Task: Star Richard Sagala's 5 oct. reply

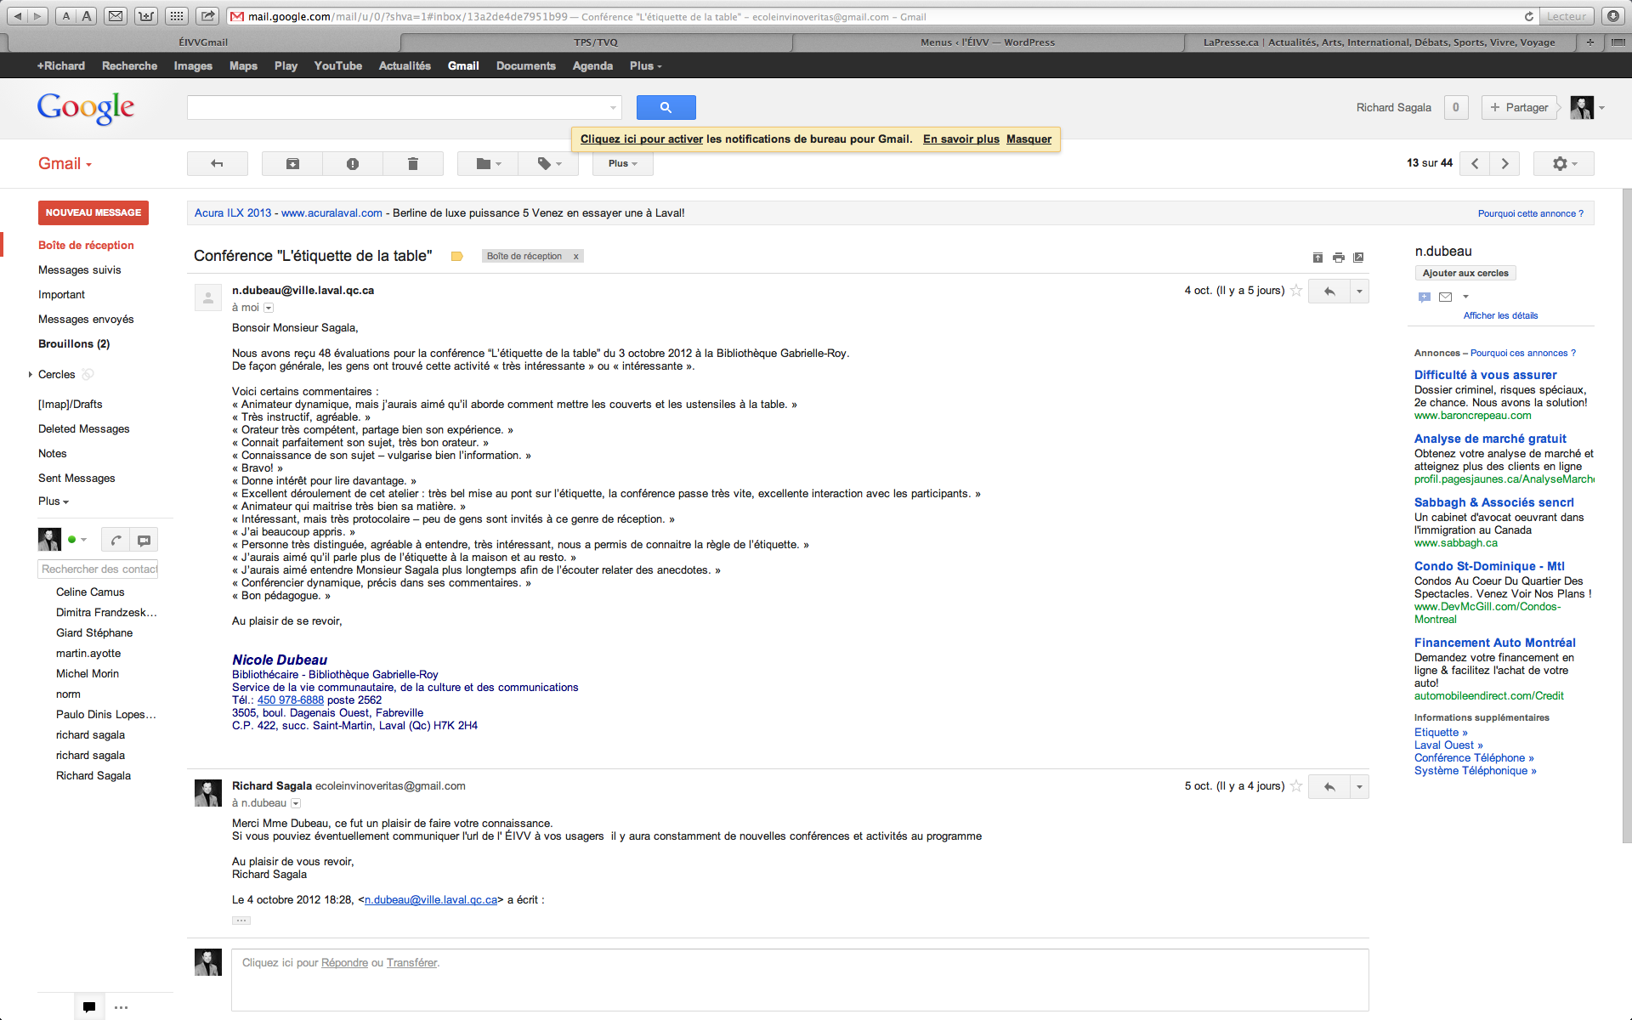Action: (1296, 786)
